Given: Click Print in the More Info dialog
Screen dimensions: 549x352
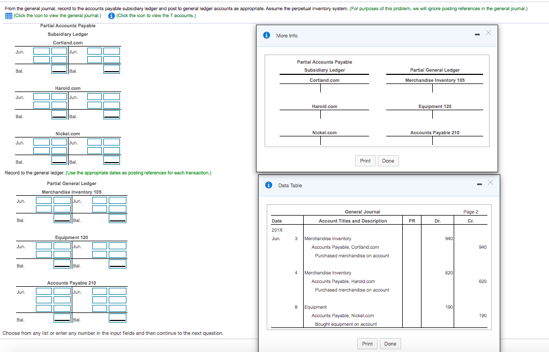Looking at the screenshot, I should 365,161.
